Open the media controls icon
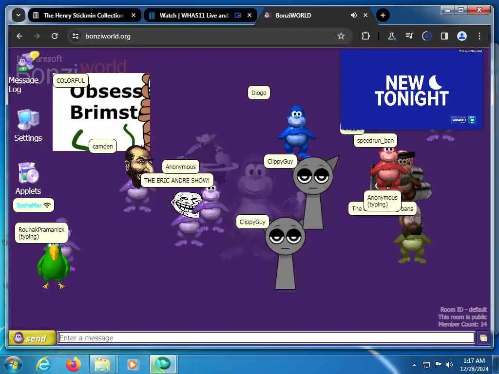 pos(409,36)
